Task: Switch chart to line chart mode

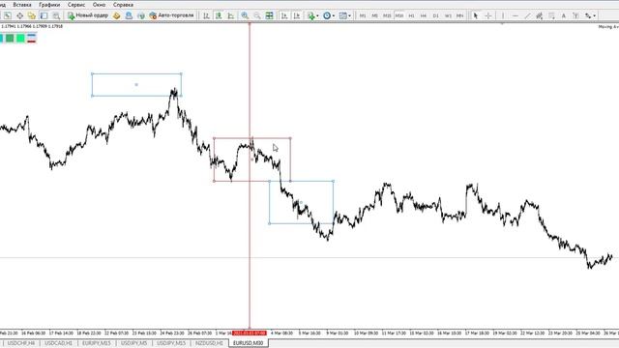Action: click(x=230, y=15)
